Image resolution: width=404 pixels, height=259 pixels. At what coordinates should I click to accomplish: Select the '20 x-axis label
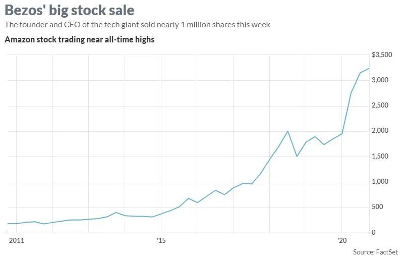(342, 240)
